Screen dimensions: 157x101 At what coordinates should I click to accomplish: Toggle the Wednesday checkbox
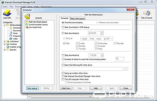(x=96, y=43)
